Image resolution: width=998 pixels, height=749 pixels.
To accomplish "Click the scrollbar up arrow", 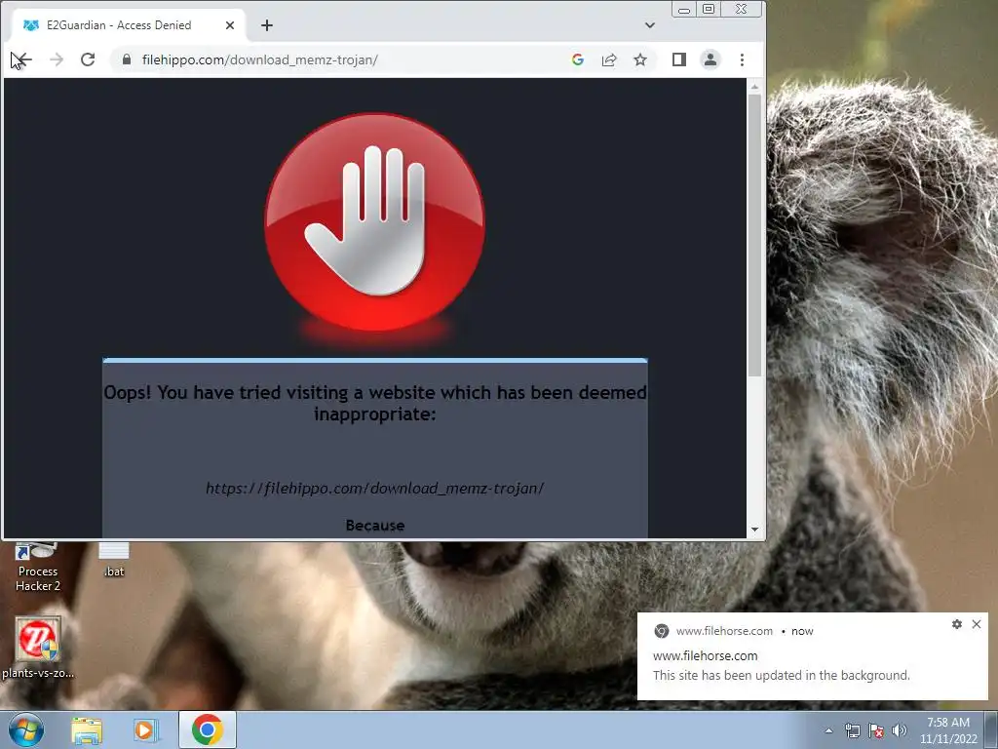I will coord(755,87).
